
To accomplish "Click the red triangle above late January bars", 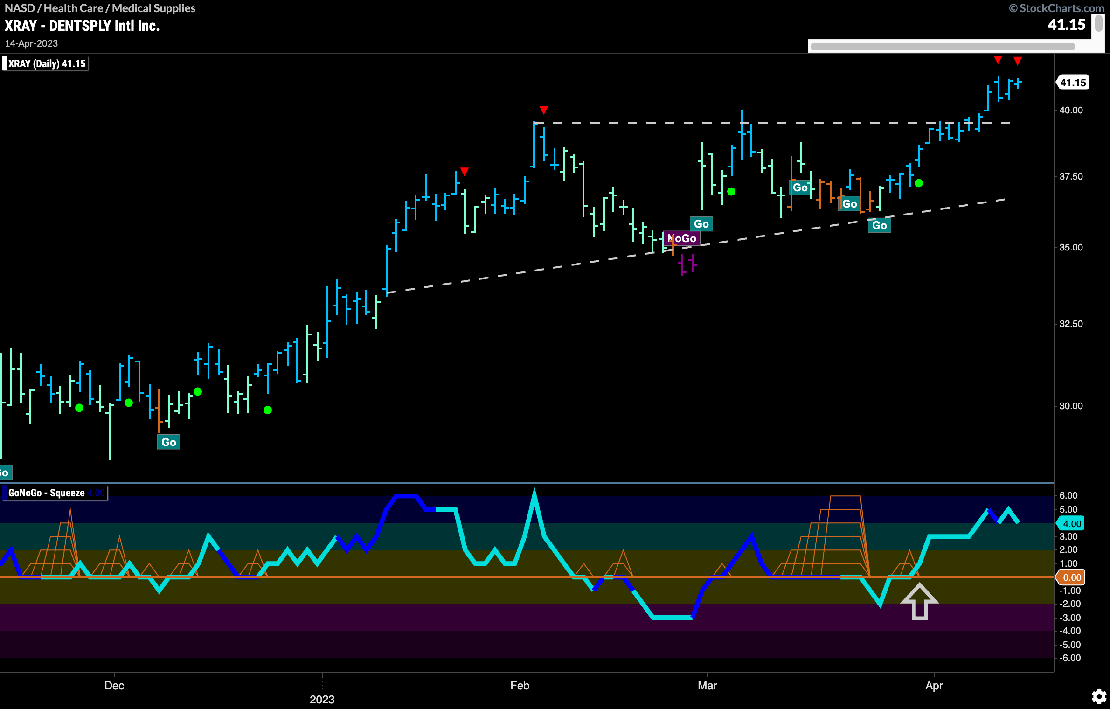I will coord(464,172).
